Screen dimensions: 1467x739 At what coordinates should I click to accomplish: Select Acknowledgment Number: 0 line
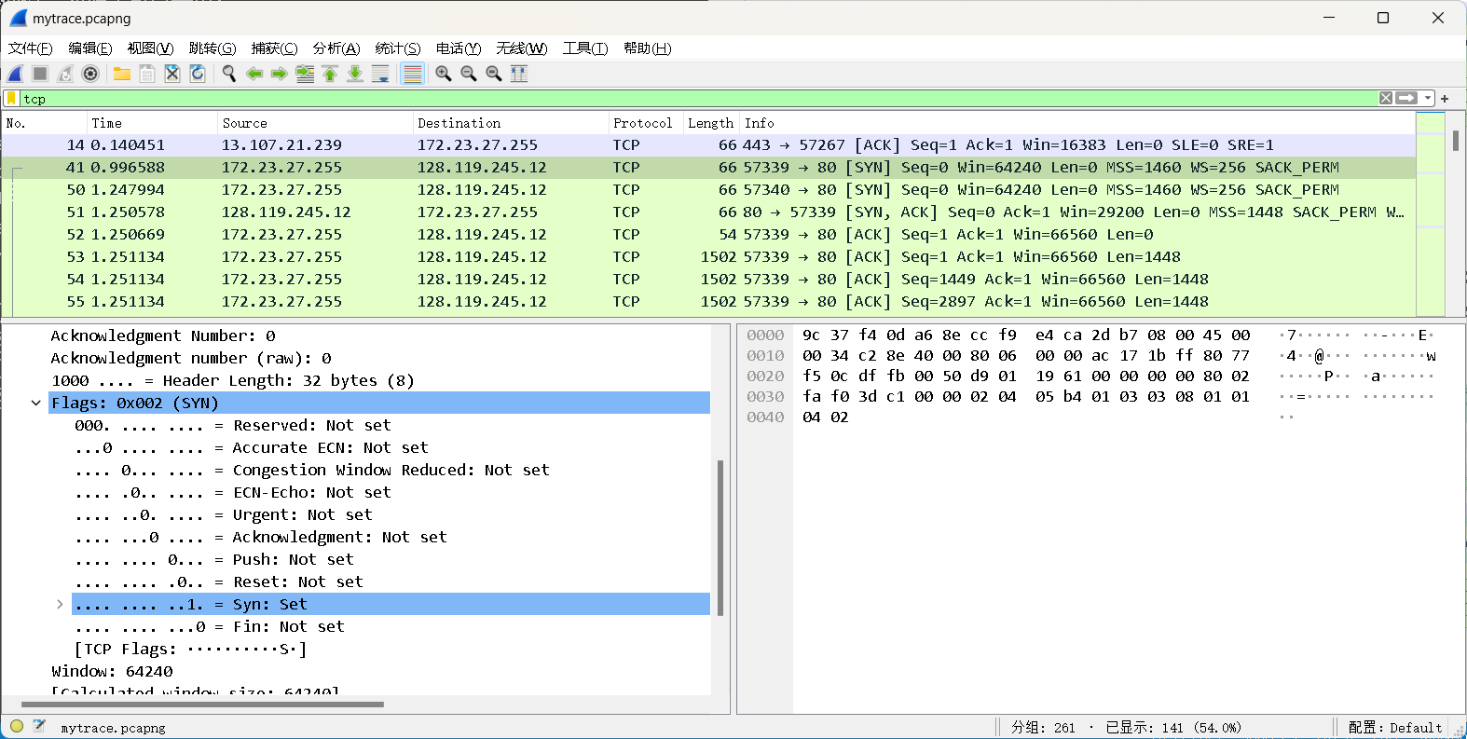coord(163,335)
